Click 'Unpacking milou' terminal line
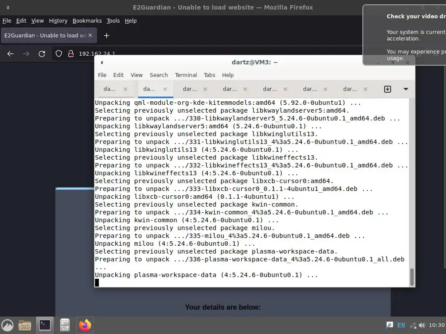 [175, 244]
